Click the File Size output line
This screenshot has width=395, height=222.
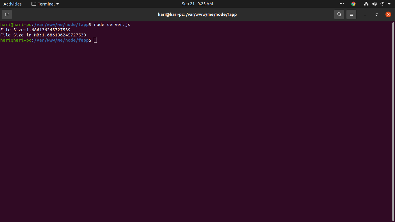point(35,29)
